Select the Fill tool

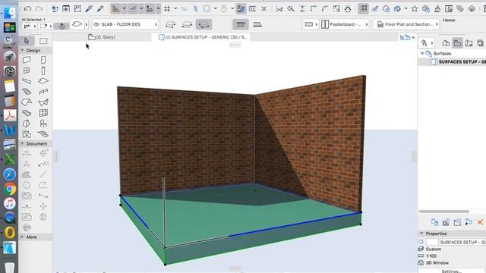[x=27, y=174]
